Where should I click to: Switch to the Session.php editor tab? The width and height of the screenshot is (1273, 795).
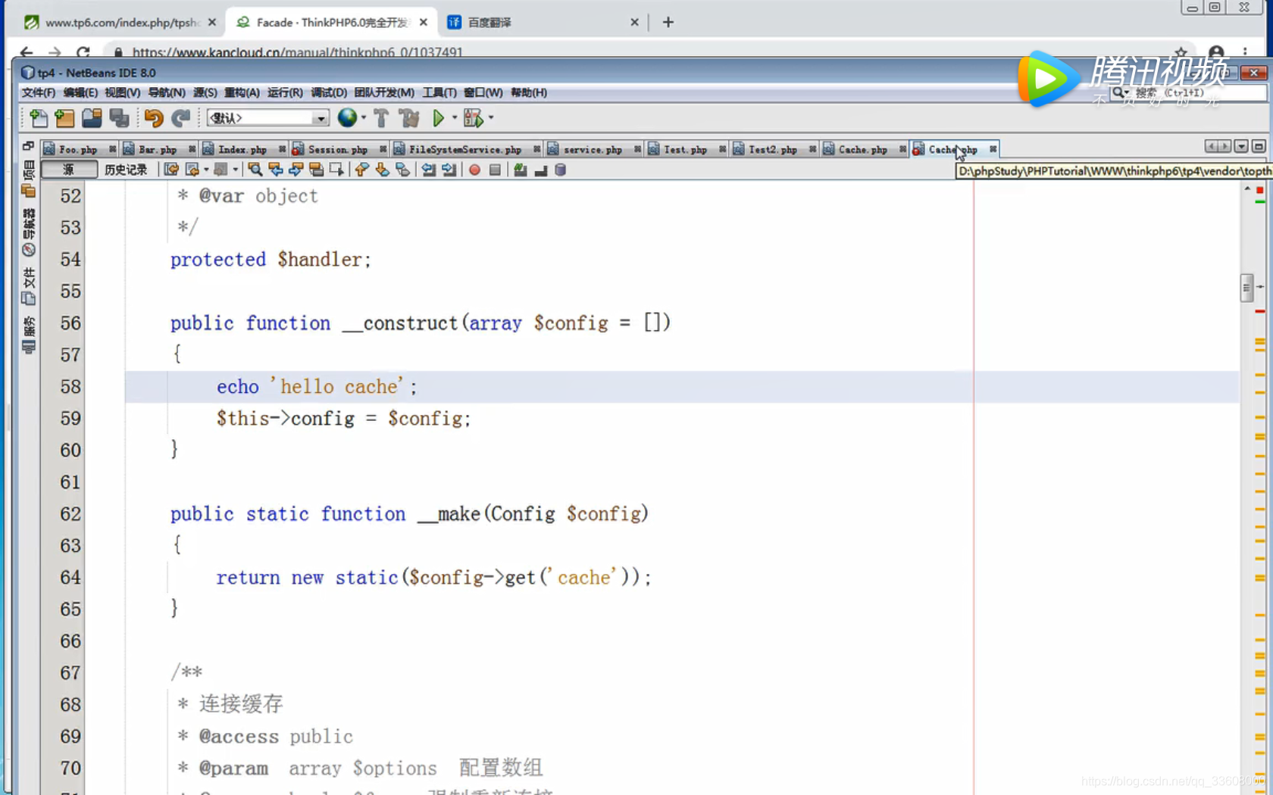point(337,149)
